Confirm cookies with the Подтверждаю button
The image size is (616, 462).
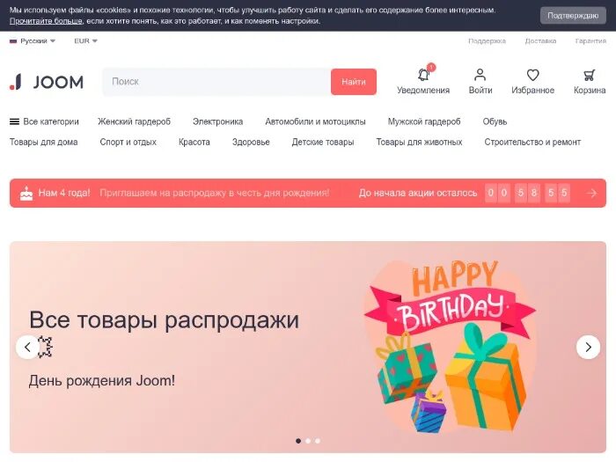click(573, 16)
